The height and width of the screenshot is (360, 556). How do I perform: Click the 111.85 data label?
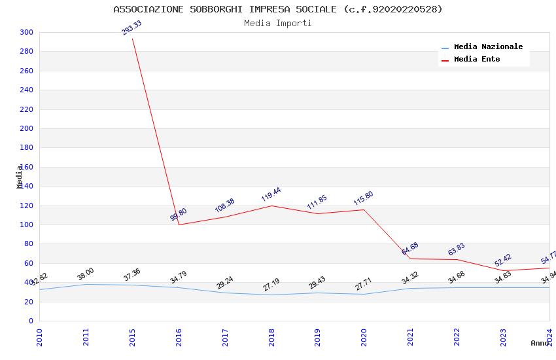[x=317, y=202]
